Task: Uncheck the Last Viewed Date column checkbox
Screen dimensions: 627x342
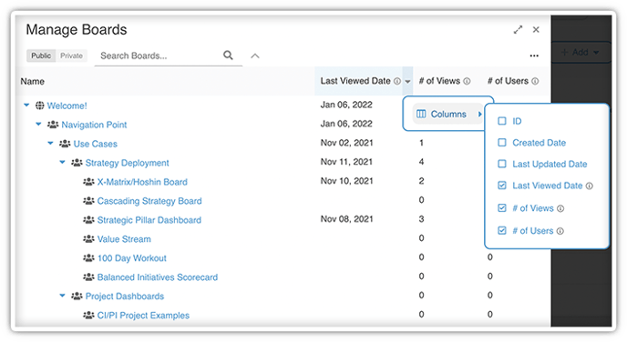Action: [x=502, y=186]
